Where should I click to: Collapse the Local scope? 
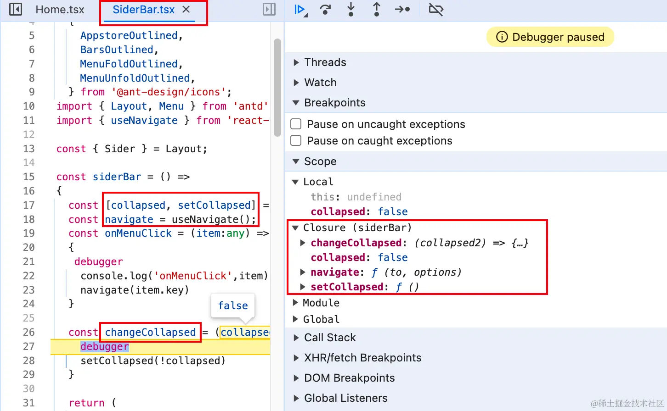pos(296,182)
